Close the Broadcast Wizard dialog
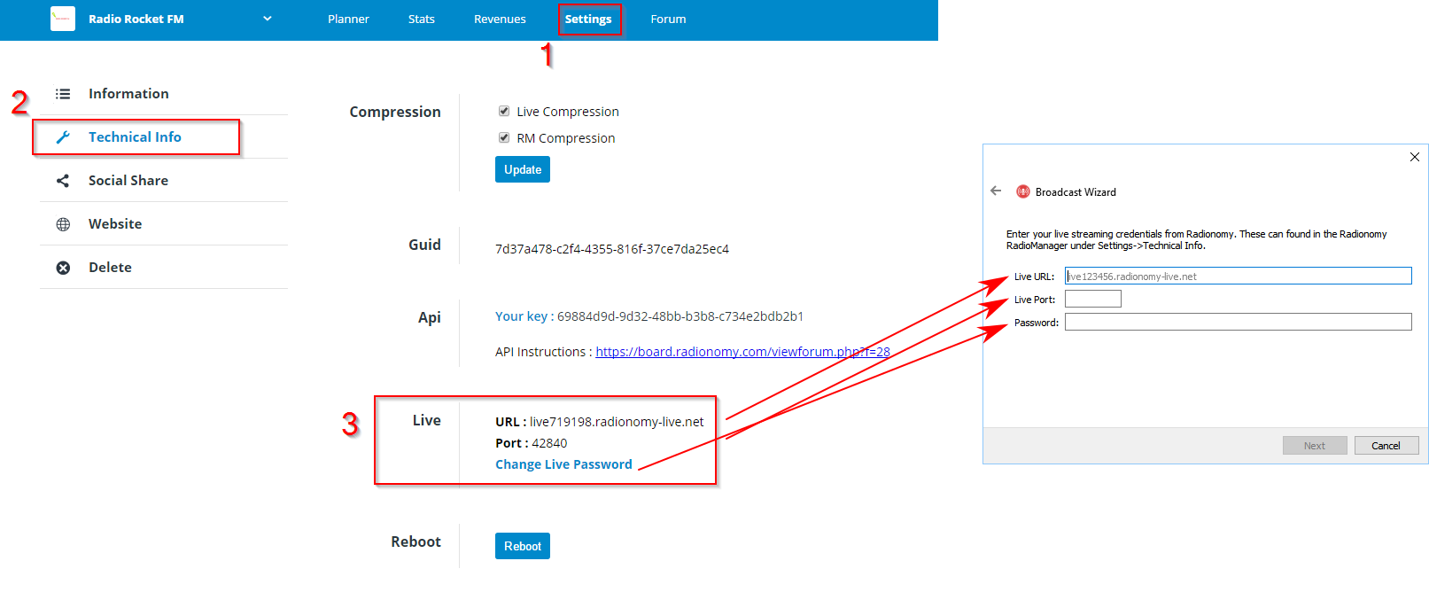This screenshot has height=600, width=1429. pos(1415,157)
